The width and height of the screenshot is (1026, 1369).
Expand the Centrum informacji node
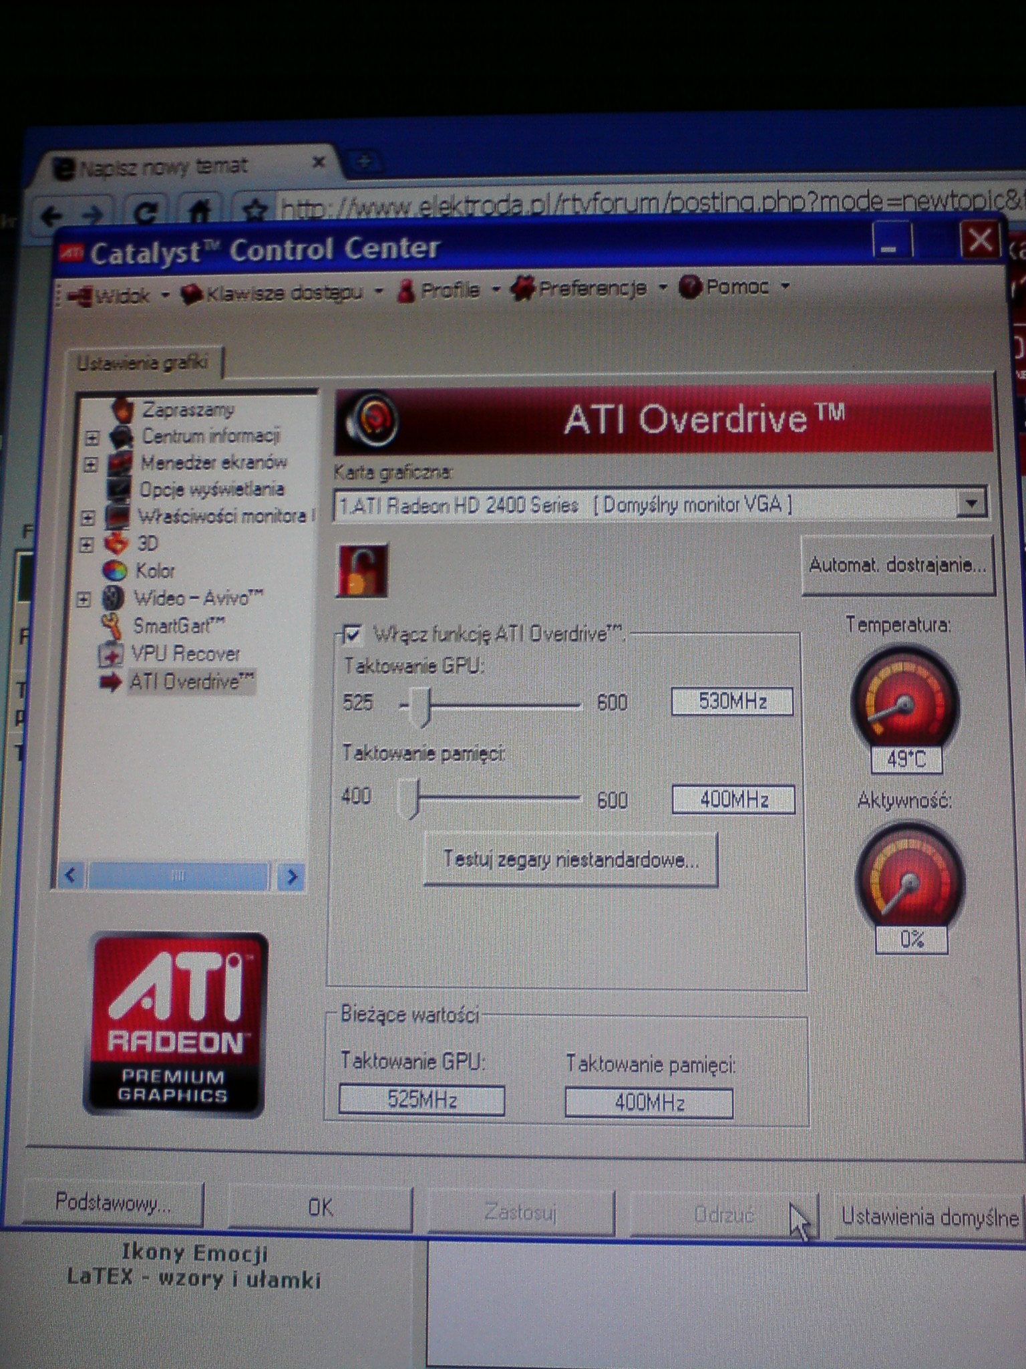point(92,439)
